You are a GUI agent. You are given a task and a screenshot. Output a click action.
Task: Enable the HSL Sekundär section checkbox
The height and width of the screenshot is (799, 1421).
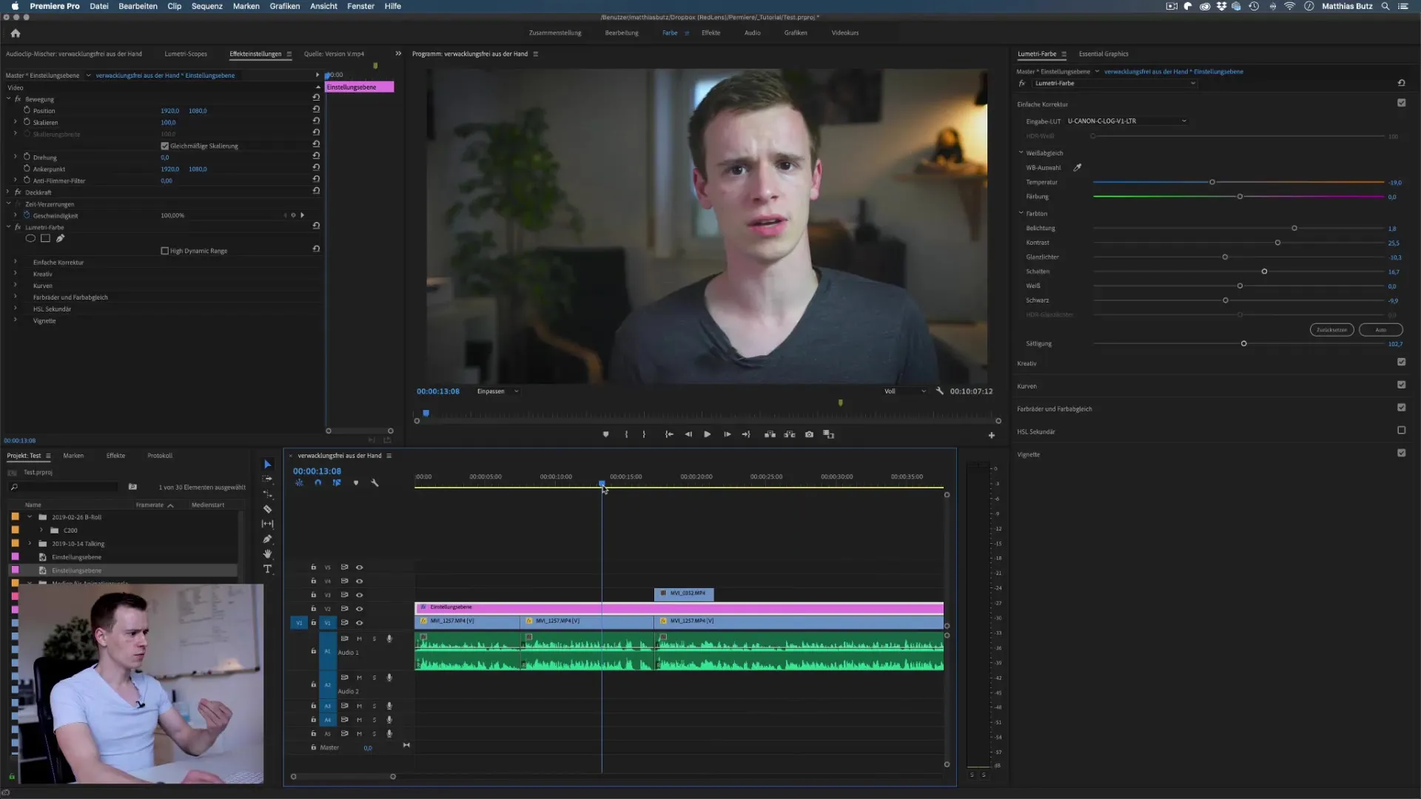pyautogui.click(x=1401, y=430)
